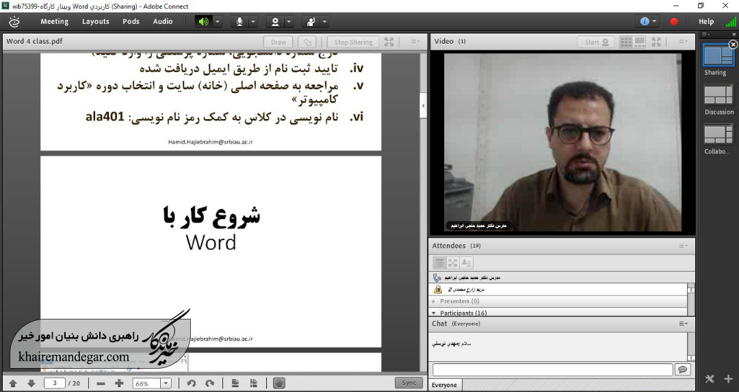
Task: Switch to attendee status view icon
Action: tap(466, 263)
